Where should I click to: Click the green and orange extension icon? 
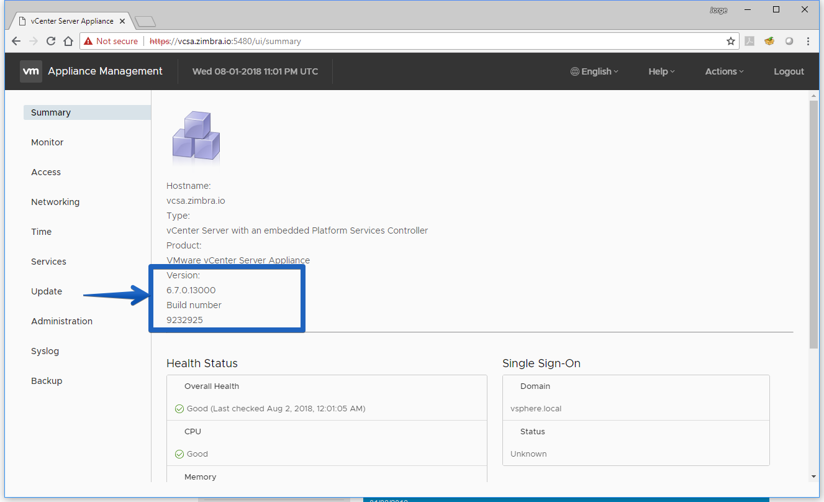[769, 41]
